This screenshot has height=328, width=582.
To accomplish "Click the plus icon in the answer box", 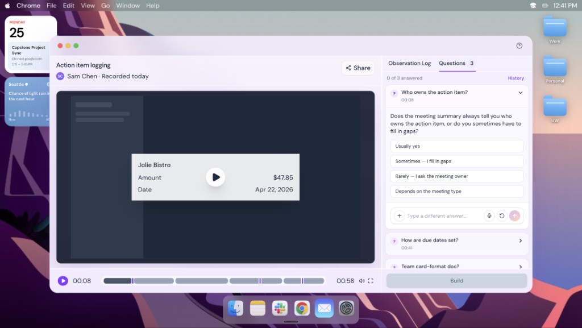I will 400,215.
